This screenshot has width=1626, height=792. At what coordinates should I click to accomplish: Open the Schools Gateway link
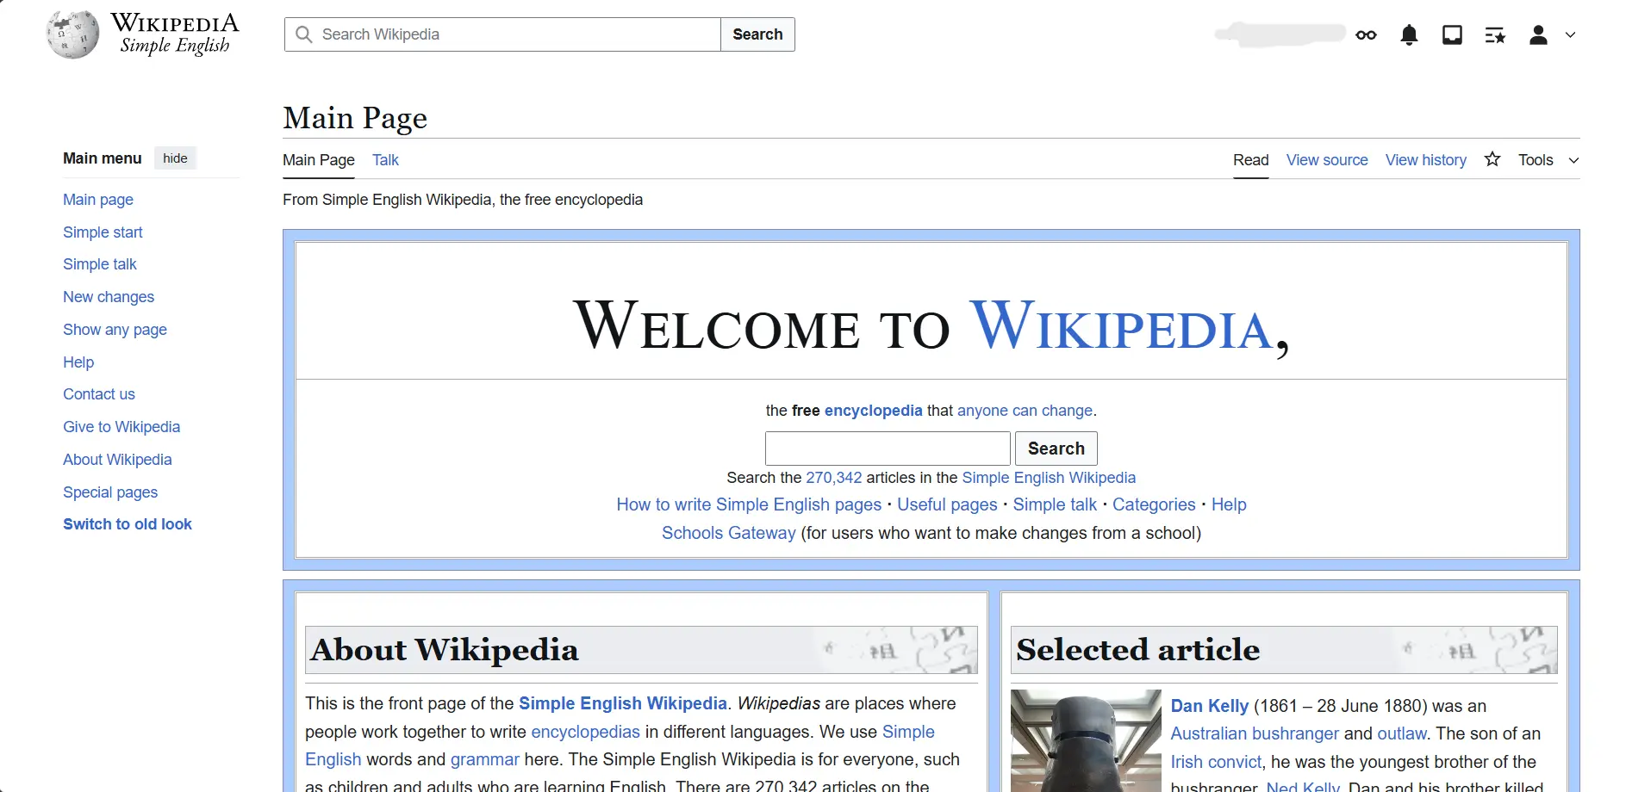728,533
